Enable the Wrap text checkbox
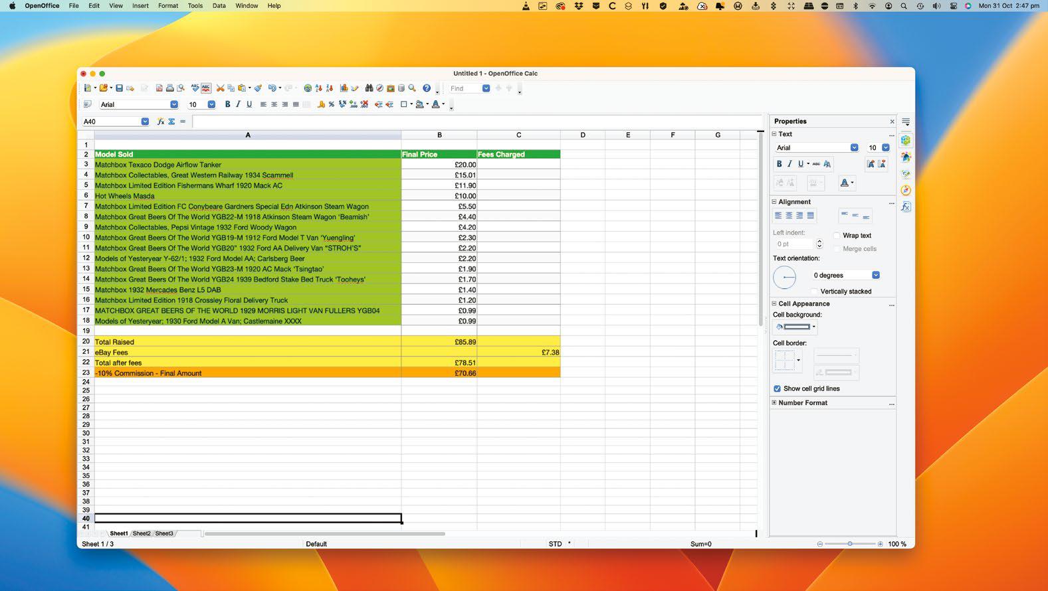This screenshot has width=1048, height=591. 837,236
